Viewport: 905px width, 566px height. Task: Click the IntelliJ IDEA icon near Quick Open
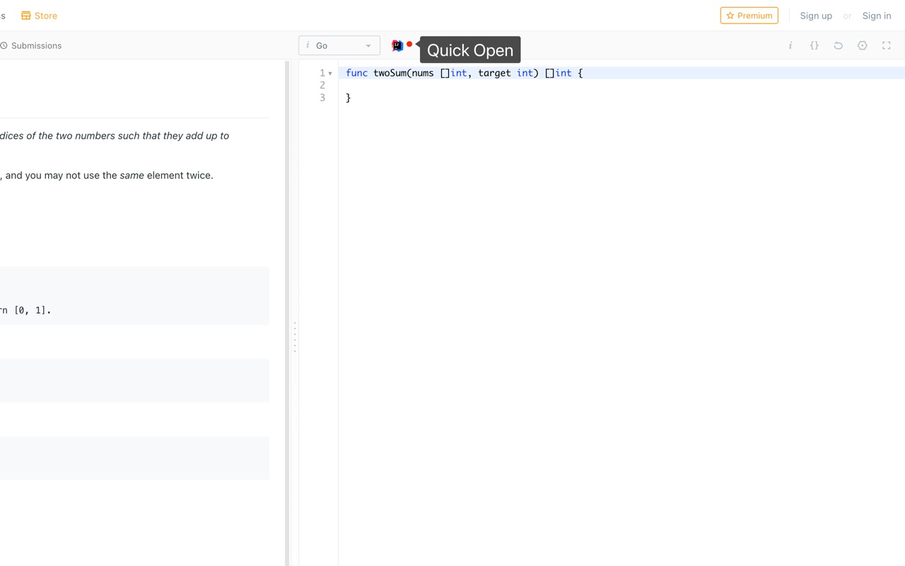(397, 45)
